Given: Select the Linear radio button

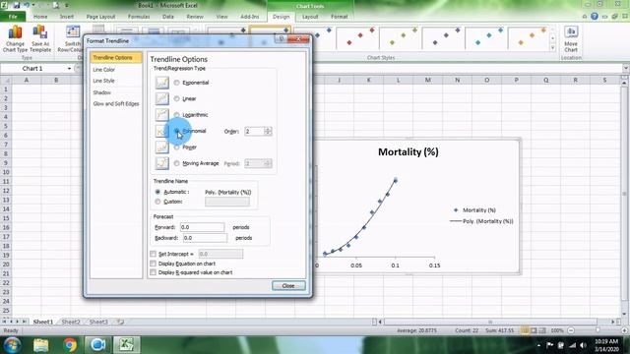Looking at the screenshot, I should pos(177,98).
